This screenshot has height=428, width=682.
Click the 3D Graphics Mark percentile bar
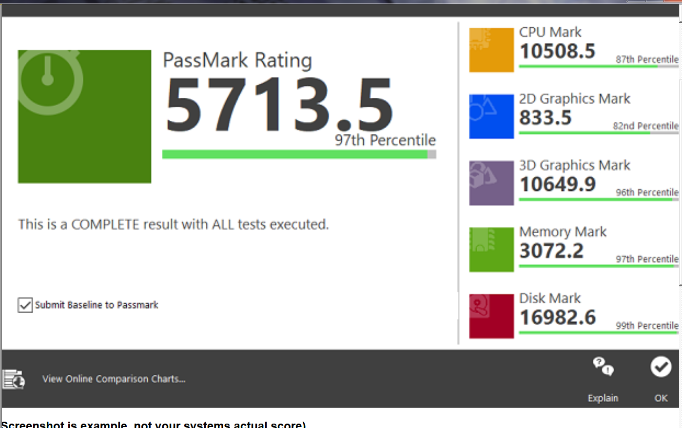(x=599, y=200)
